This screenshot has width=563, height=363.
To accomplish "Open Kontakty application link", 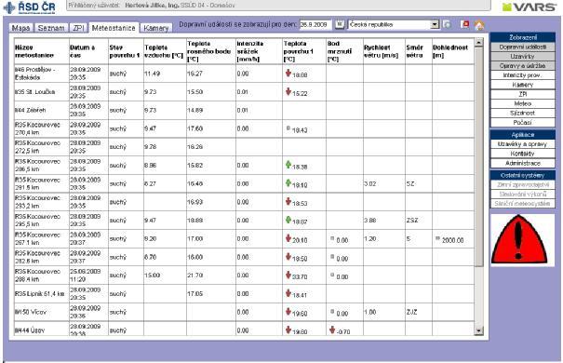I will tap(522, 154).
